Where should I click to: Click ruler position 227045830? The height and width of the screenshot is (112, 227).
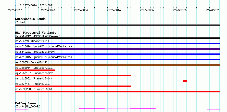click(x=81, y=10)
